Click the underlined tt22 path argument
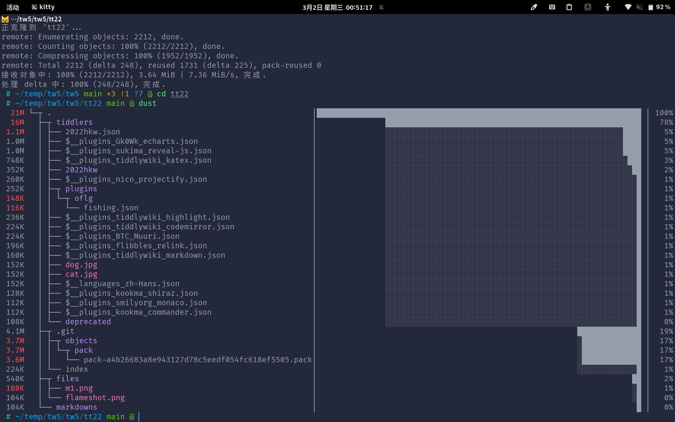The width and height of the screenshot is (675, 422). pos(180,94)
